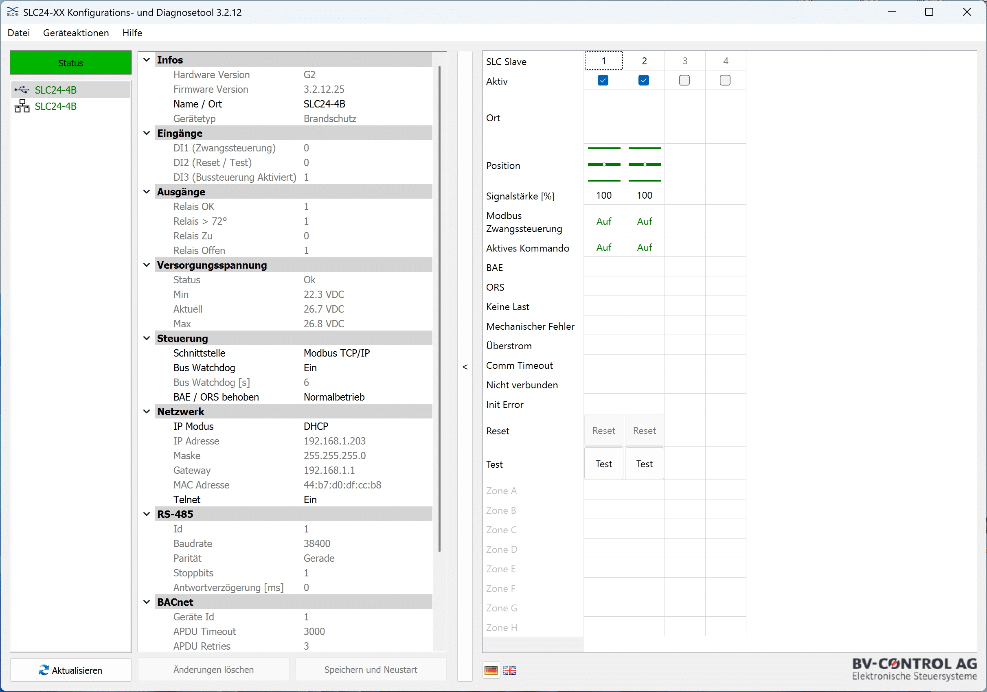This screenshot has height=692, width=987.
Task: Click the Gerätetyp value Brandschutz
Action: pos(330,118)
